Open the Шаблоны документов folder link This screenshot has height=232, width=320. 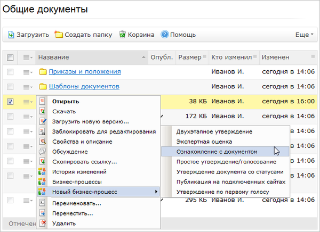84,86
